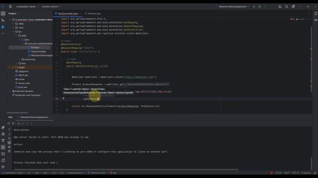Open IDE settings gear icon

coord(293,6)
